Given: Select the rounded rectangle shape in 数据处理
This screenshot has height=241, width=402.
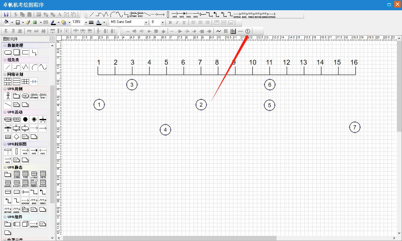Looking at the screenshot, I should coord(8,53).
